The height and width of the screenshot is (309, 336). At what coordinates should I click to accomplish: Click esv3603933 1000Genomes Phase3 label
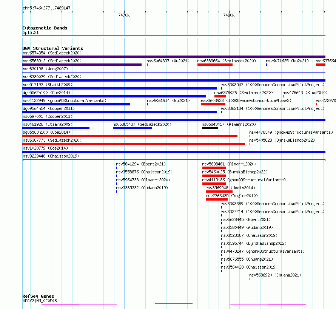pyautogui.click(x=246, y=100)
